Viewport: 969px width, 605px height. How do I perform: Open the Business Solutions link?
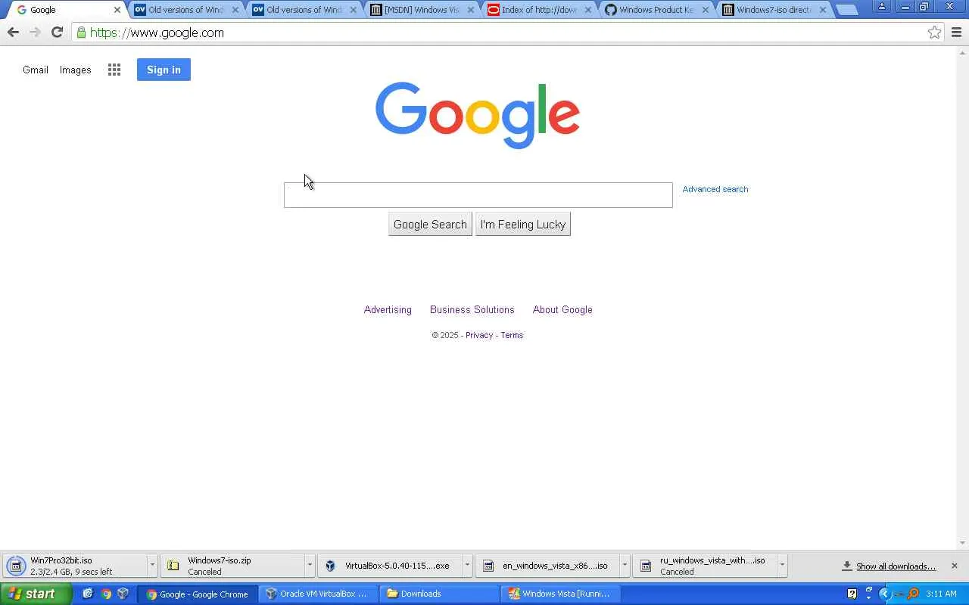(472, 309)
